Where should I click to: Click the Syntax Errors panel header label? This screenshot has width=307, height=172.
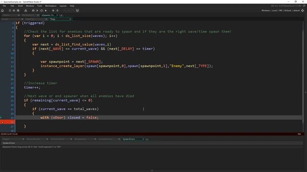click(9, 143)
